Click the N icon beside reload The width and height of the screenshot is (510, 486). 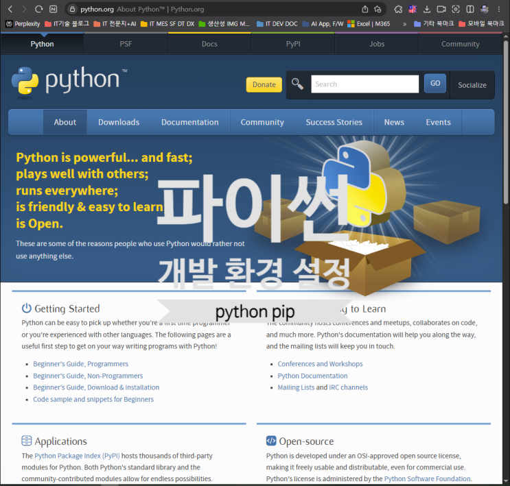click(53, 9)
